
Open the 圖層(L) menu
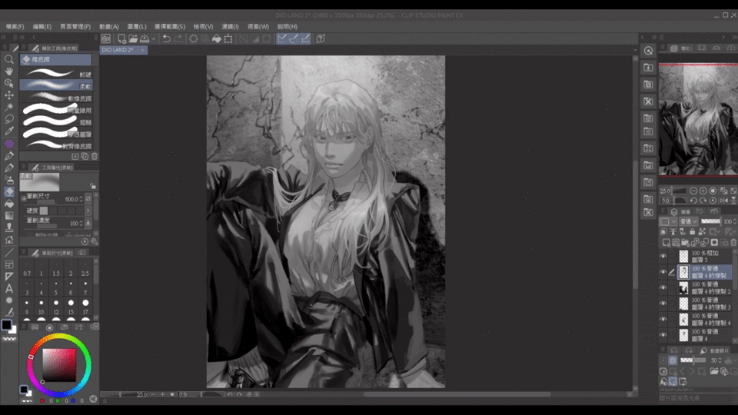tap(138, 26)
